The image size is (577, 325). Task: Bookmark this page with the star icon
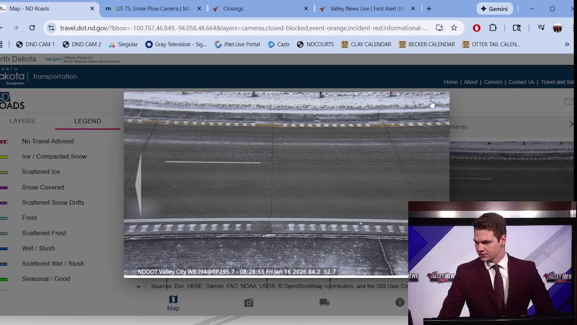[454, 28]
